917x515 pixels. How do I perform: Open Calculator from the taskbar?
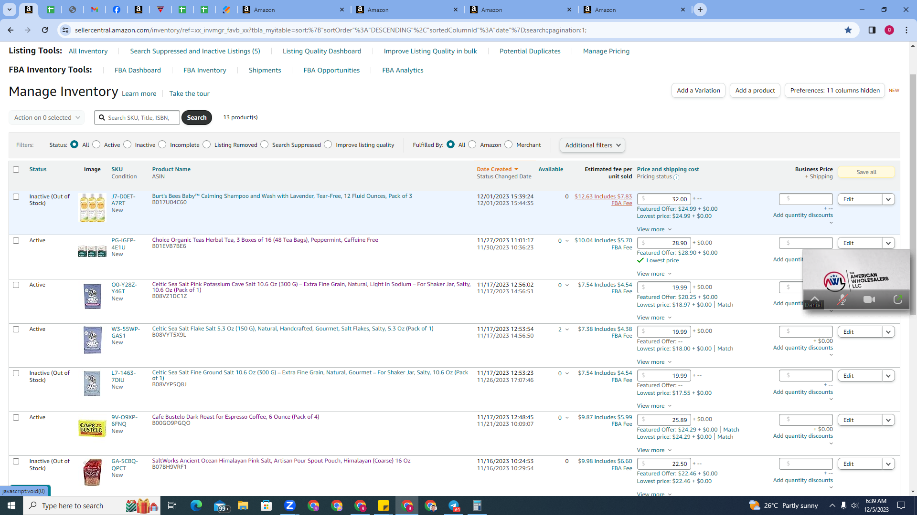coord(477,505)
